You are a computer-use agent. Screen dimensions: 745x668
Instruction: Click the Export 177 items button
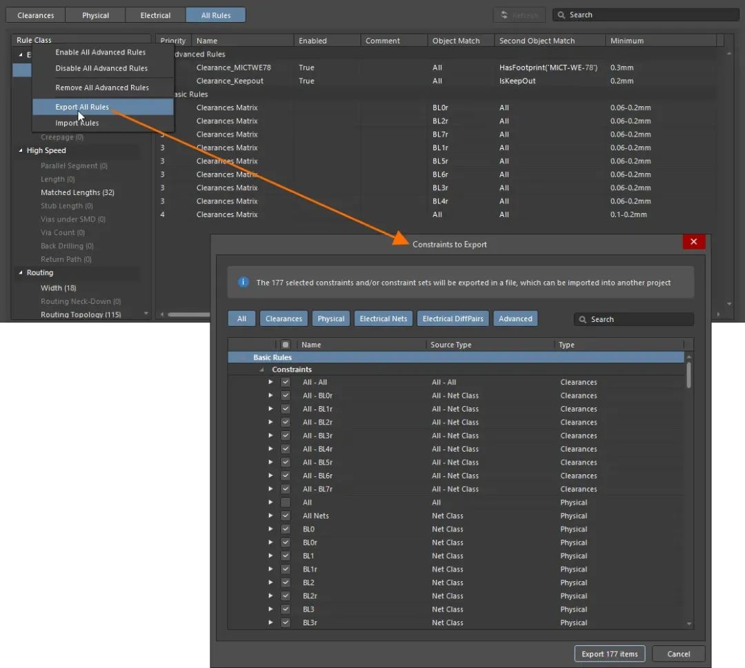pyautogui.click(x=610, y=654)
